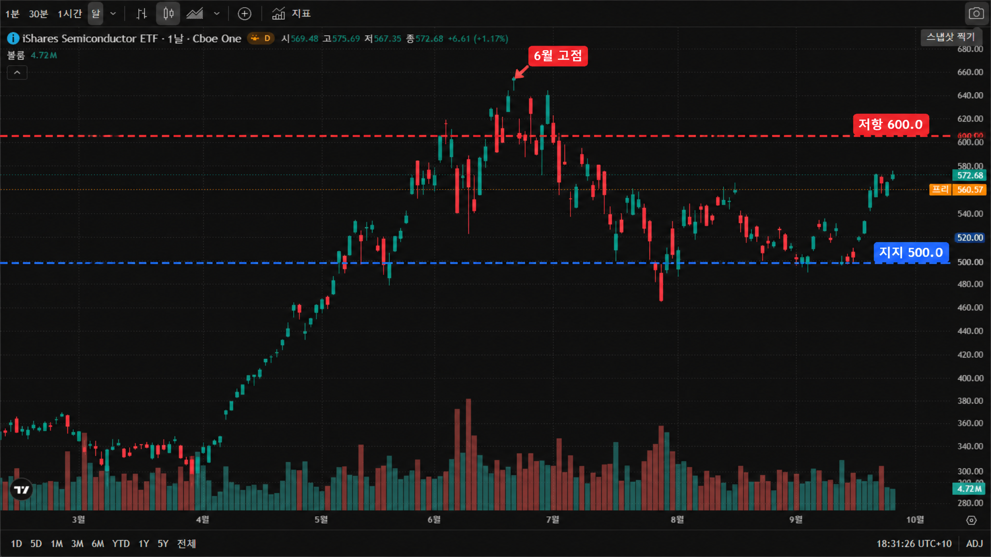Open the 지표 indicators menu
991x557 pixels.
tap(291, 14)
